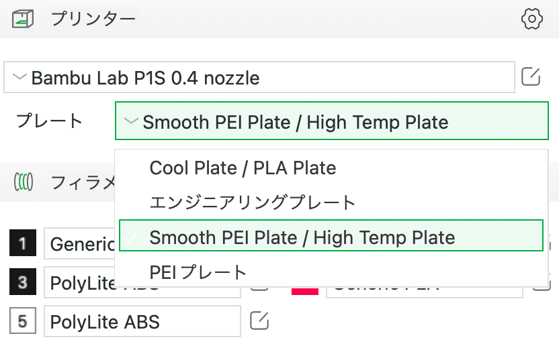Open printer settings gear icon
The image size is (559, 350).
tap(532, 19)
